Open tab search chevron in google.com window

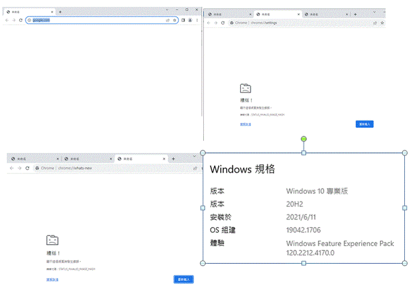point(167,10)
